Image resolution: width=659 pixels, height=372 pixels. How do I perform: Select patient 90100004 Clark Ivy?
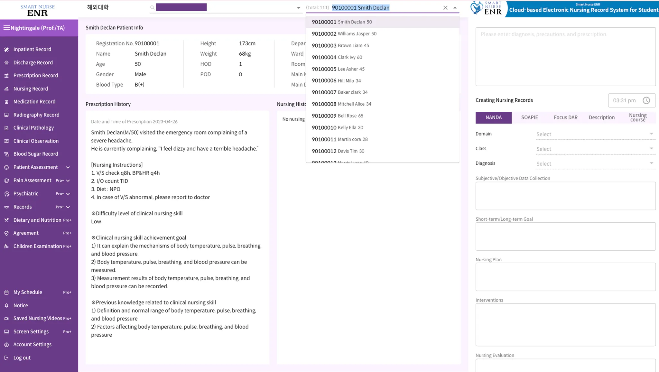(337, 57)
